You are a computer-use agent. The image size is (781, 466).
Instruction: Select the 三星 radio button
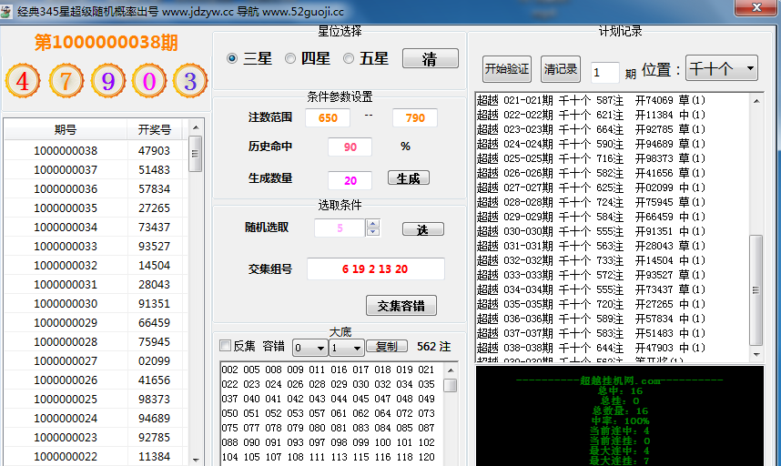[x=231, y=58]
